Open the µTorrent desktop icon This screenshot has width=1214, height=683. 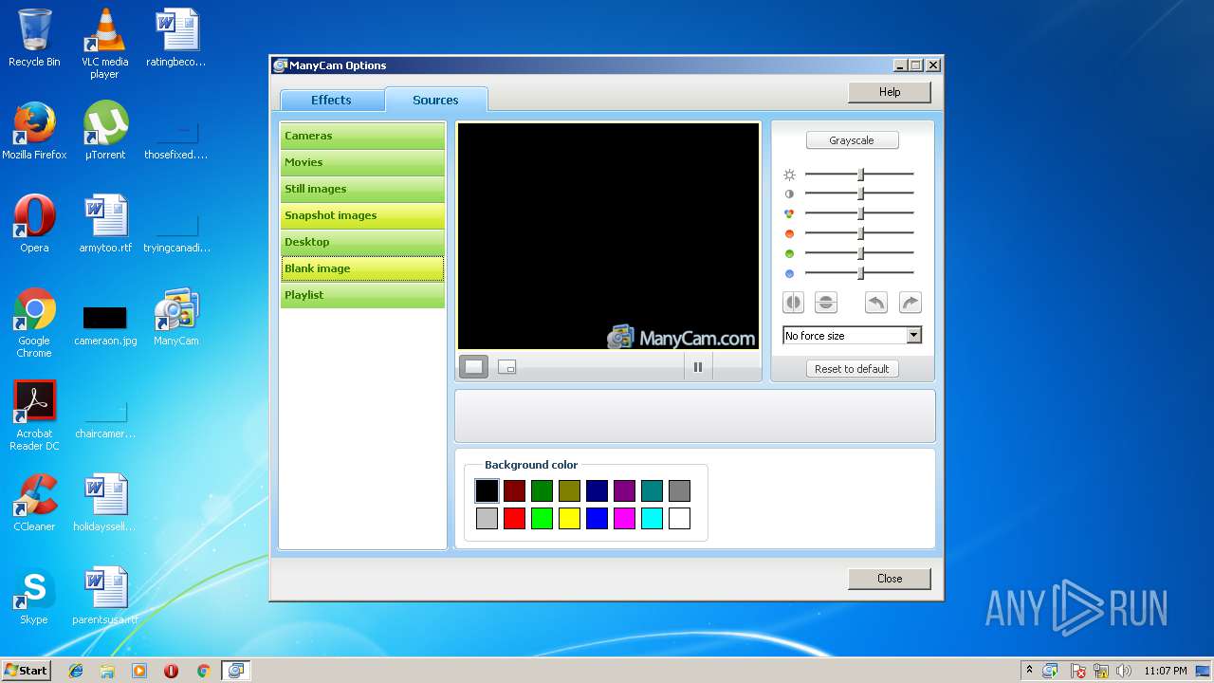105,131
